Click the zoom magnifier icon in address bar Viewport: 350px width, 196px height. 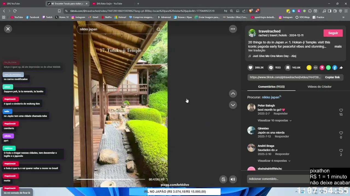(x=231, y=11)
